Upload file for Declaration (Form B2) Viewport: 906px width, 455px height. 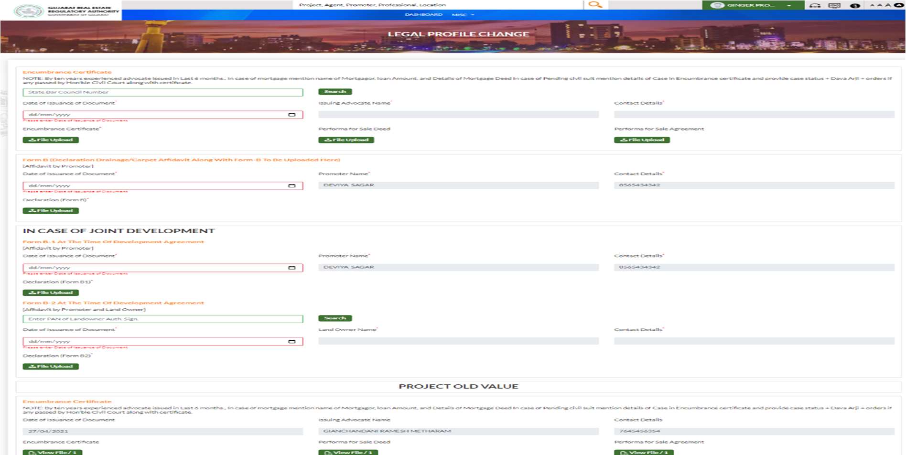(x=51, y=367)
